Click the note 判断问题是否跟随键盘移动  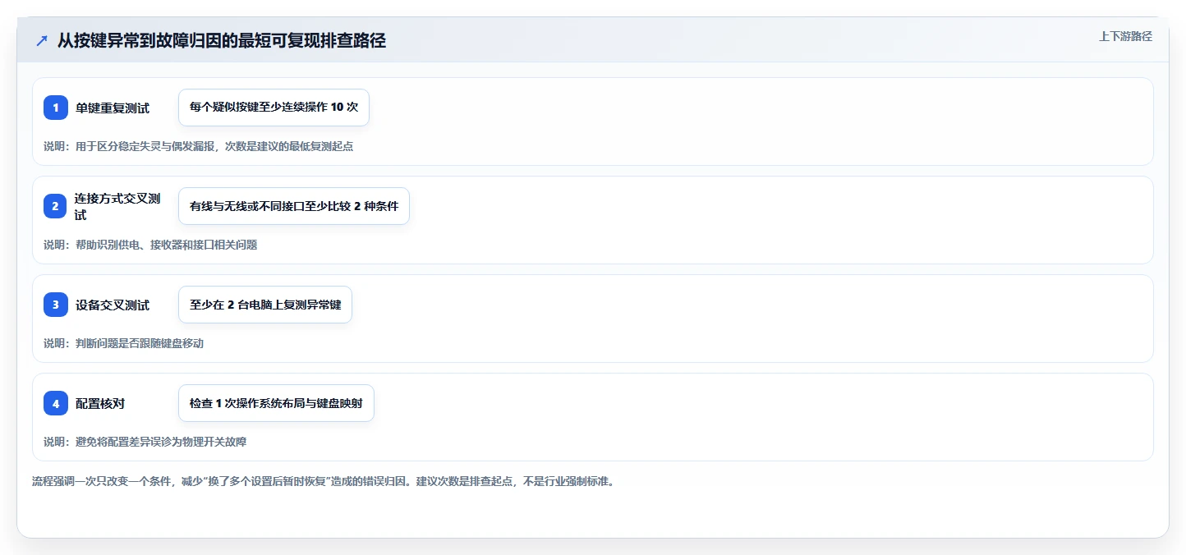pyautogui.click(x=123, y=343)
